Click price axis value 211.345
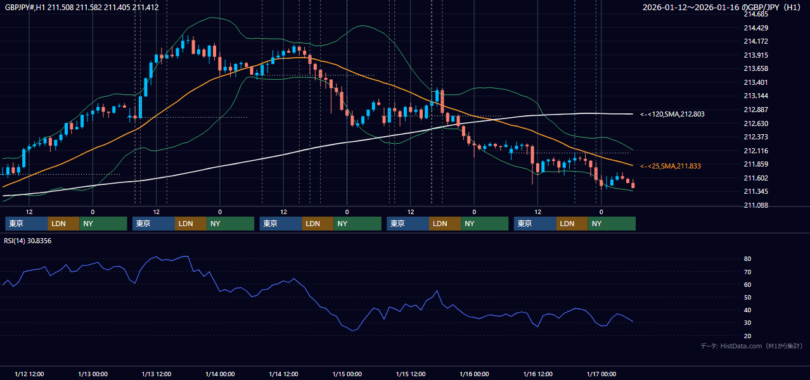 (x=755, y=191)
